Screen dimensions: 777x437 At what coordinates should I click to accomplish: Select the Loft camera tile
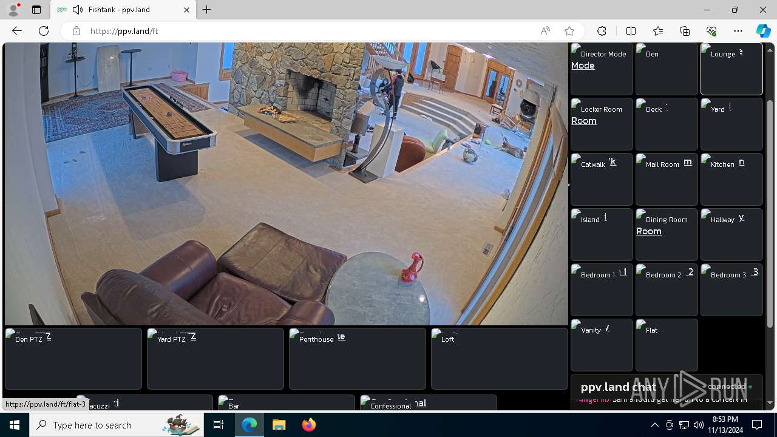pos(500,359)
